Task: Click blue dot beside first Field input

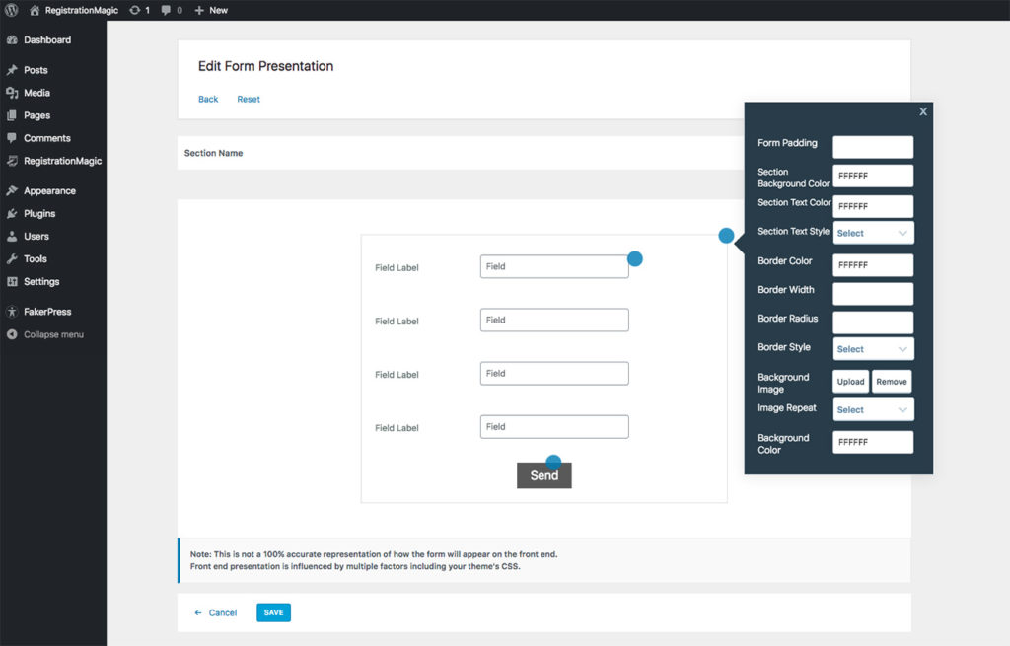Action: pos(635,258)
